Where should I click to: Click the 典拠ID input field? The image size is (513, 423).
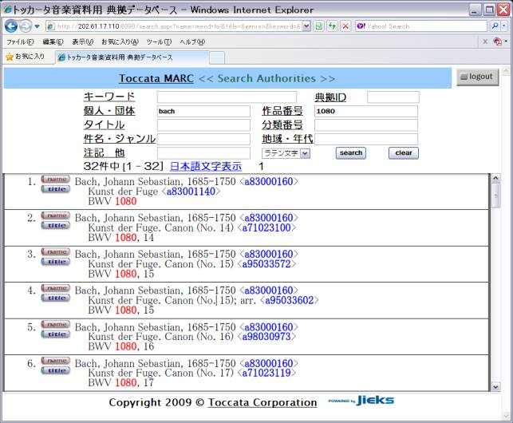(x=393, y=97)
